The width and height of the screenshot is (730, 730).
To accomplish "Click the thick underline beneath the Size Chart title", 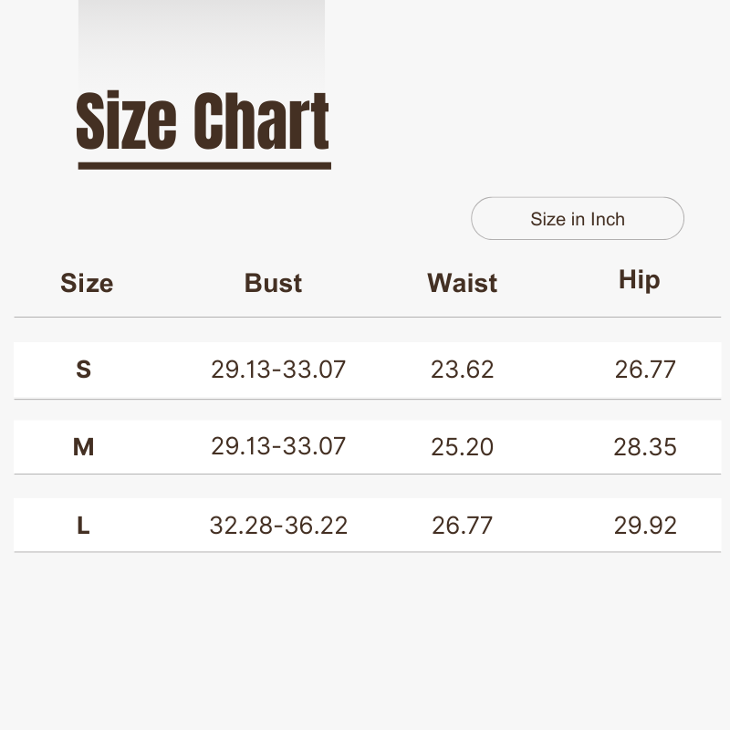I will coord(204,165).
